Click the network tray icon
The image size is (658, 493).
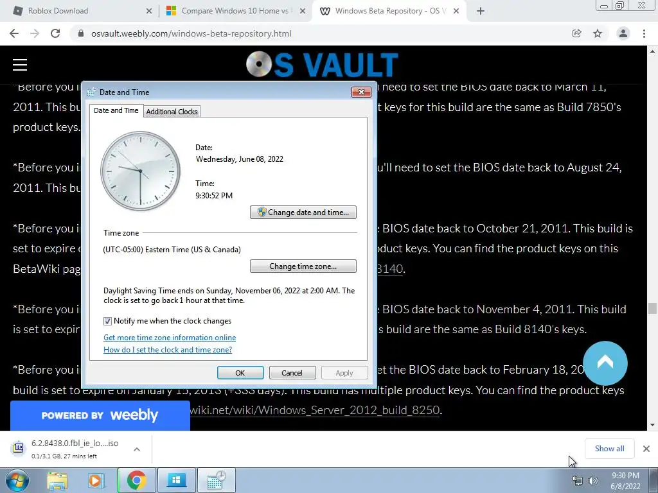[578, 481]
